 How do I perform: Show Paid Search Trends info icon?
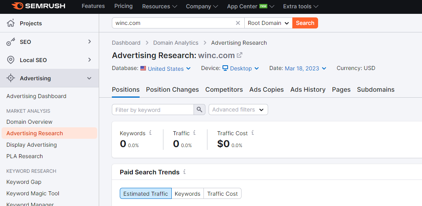184,172
